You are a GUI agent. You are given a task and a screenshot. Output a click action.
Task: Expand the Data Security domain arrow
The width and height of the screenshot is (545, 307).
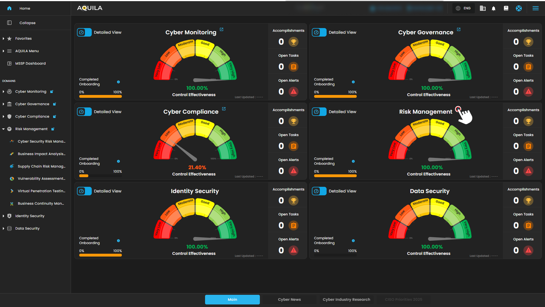[x=3, y=228]
